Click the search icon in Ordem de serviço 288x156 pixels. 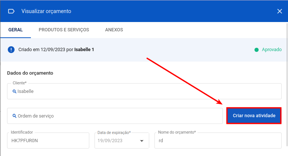(15, 116)
